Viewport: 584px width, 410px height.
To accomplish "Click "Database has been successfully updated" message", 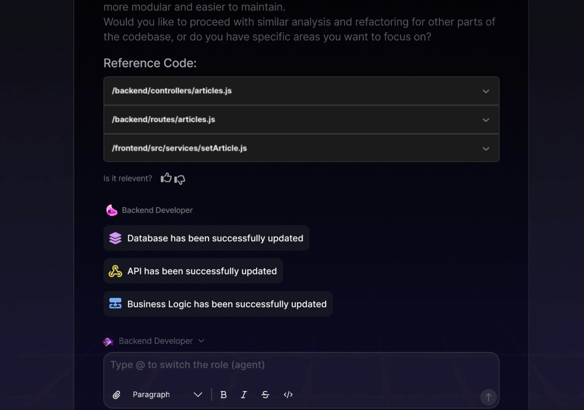I will pyautogui.click(x=215, y=238).
